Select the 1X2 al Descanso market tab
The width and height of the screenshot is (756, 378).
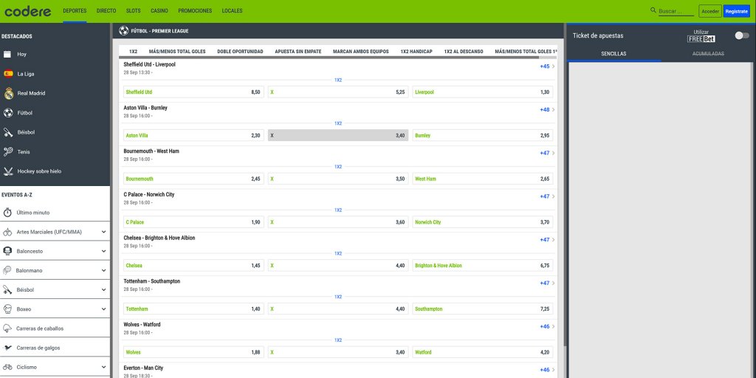(464, 52)
